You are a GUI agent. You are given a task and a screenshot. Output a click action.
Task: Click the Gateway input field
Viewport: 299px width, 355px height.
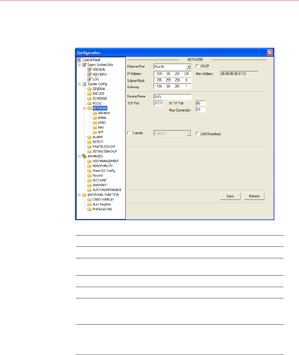pyautogui.click(x=172, y=87)
